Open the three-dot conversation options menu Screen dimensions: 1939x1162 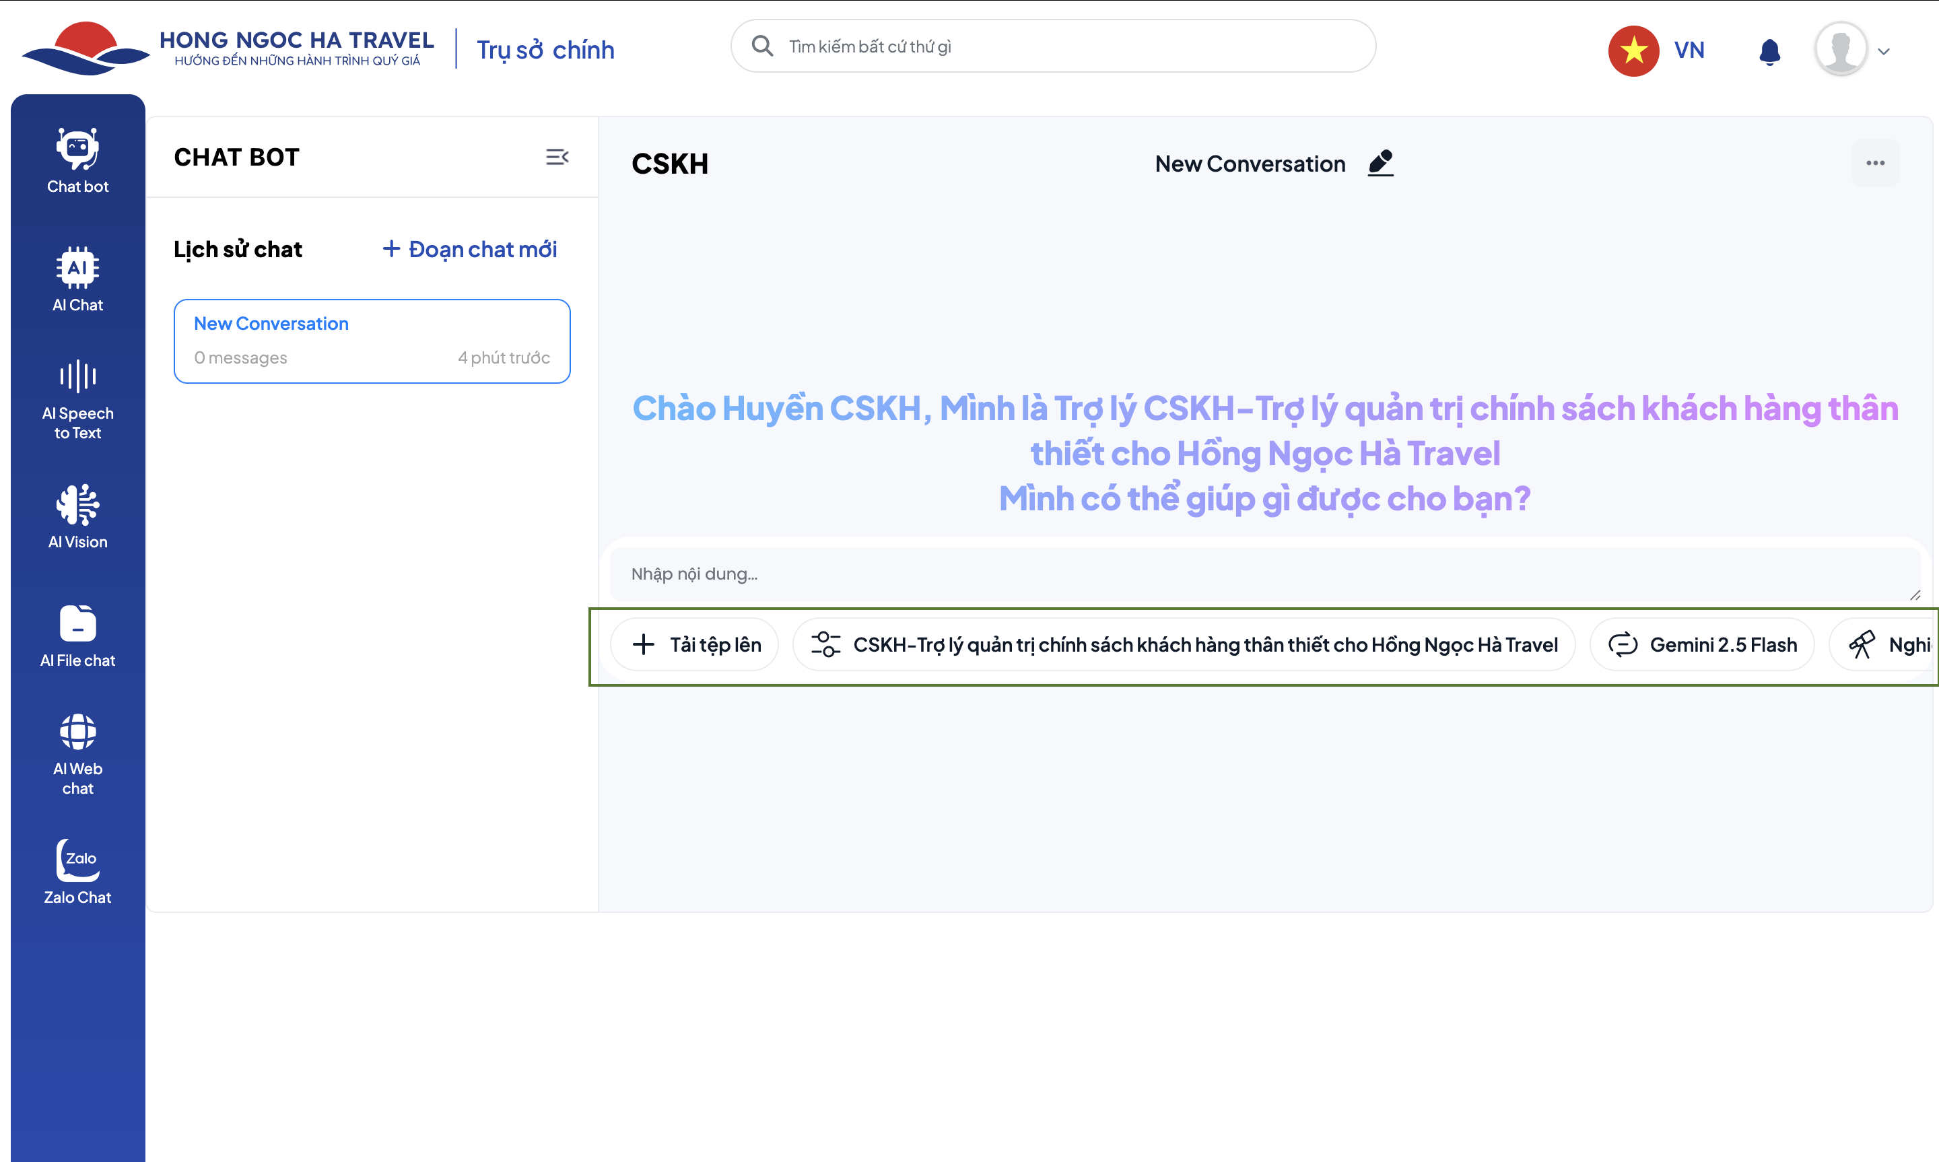[1875, 163]
